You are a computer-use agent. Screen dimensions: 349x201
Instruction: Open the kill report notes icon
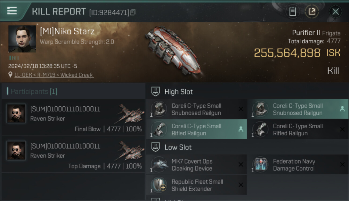coord(293,12)
